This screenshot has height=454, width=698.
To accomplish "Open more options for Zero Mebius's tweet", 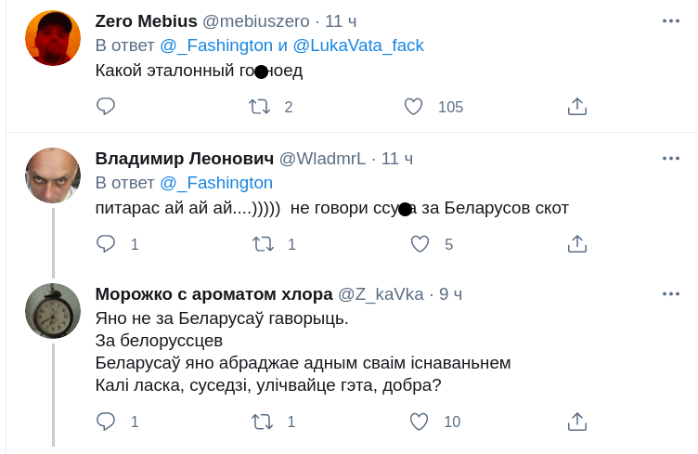I will tap(671, 20).
